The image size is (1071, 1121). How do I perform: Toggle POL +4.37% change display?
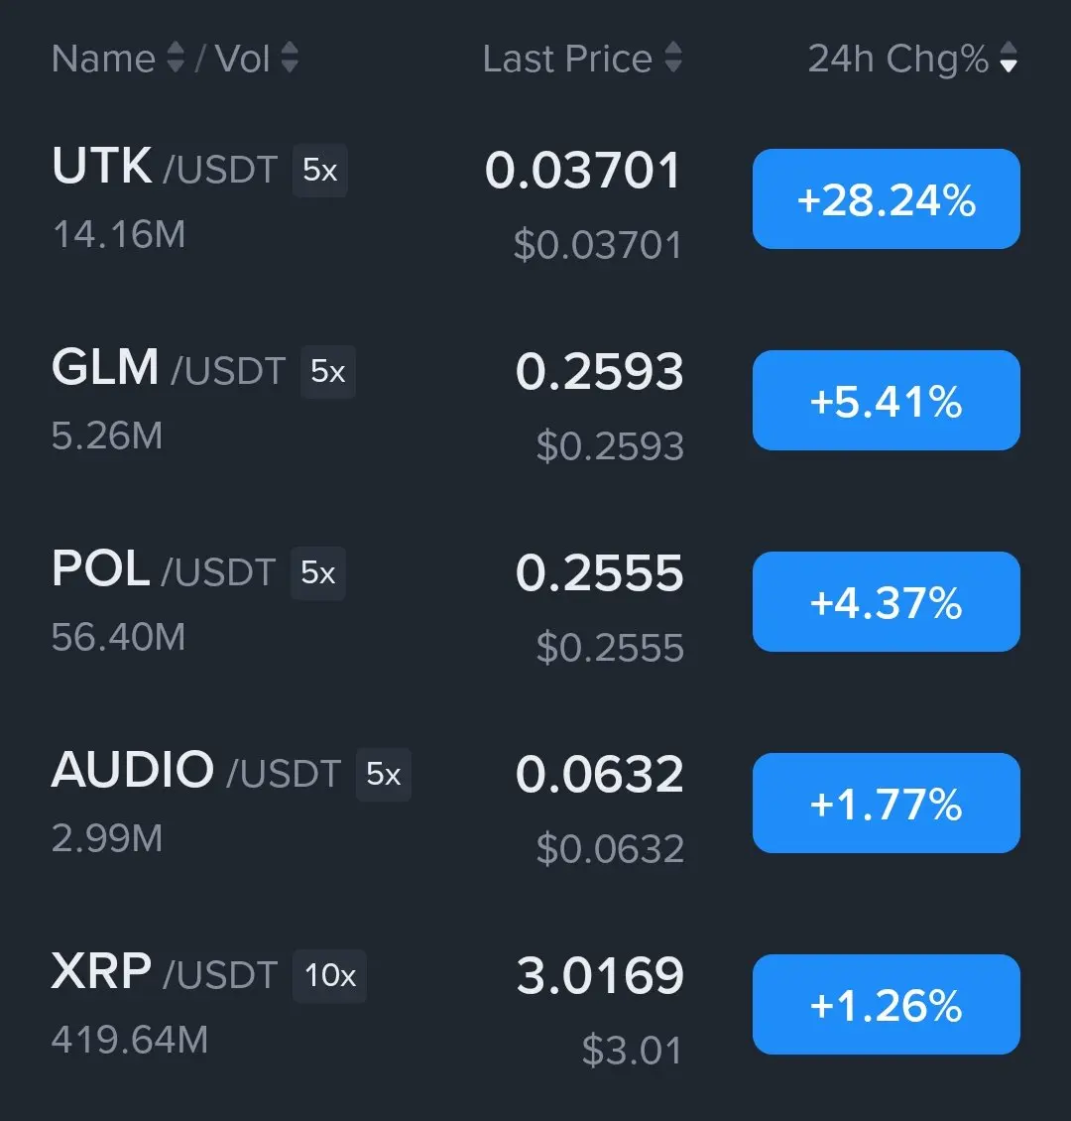tap(886, 601)
